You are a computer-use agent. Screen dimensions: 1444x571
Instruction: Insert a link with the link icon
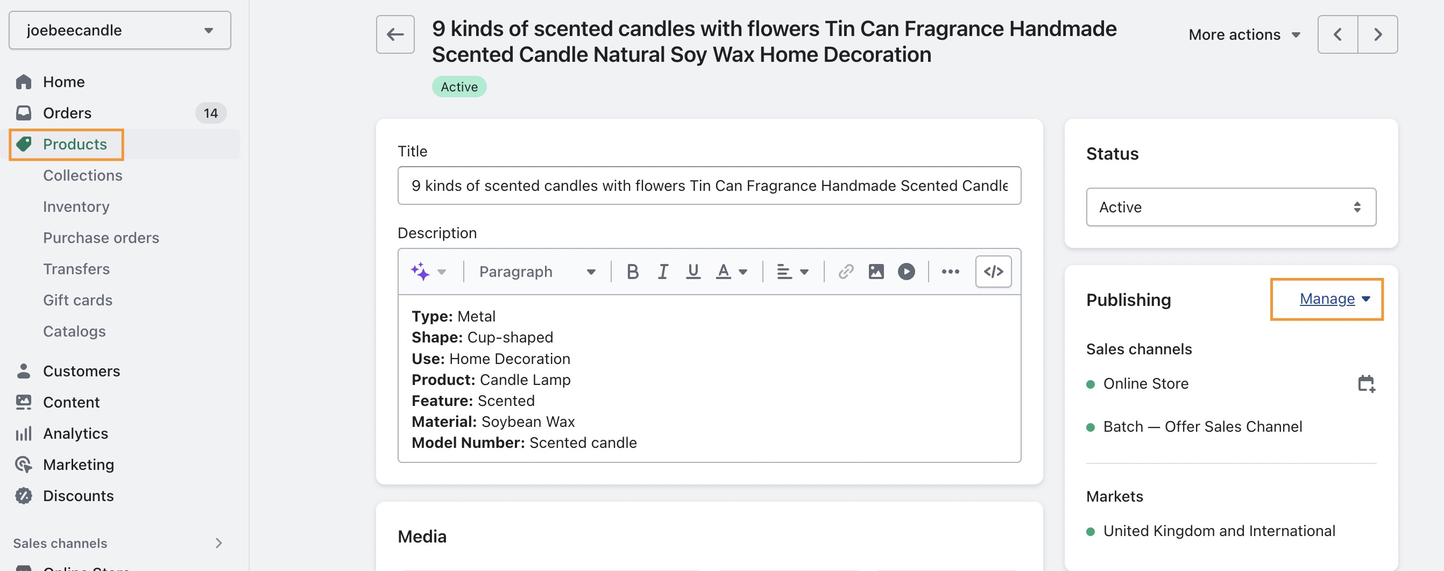(846, 272)
